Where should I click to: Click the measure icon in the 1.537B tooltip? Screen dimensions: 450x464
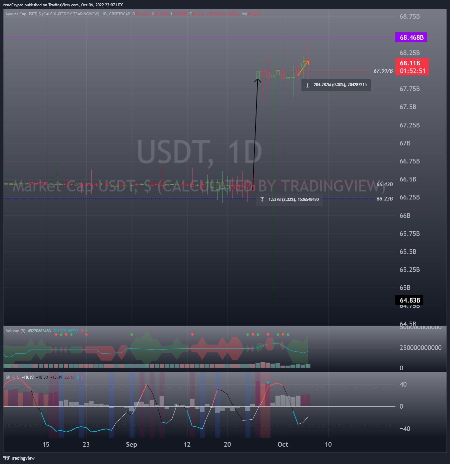(x=262, y=199)
